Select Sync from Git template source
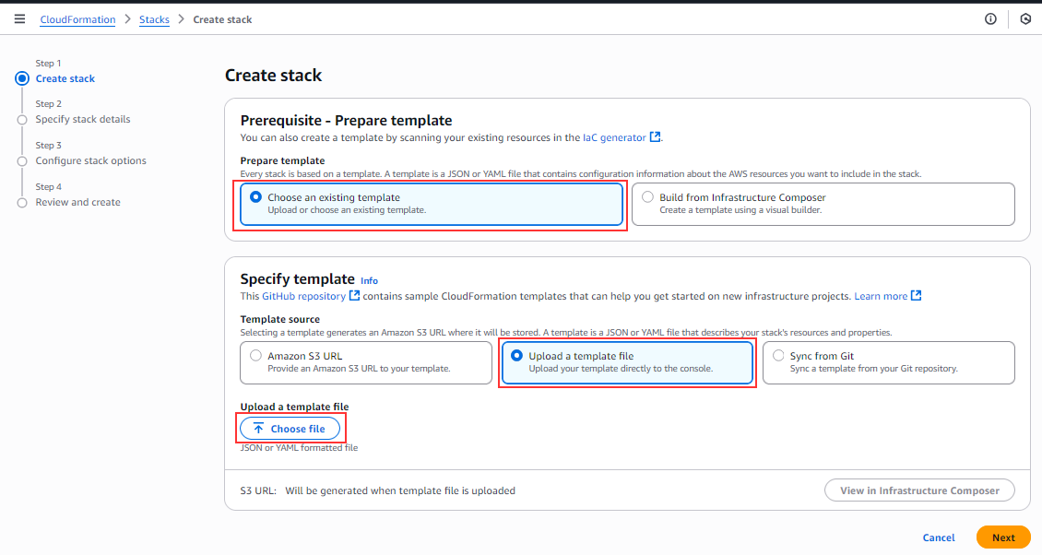 889,362
